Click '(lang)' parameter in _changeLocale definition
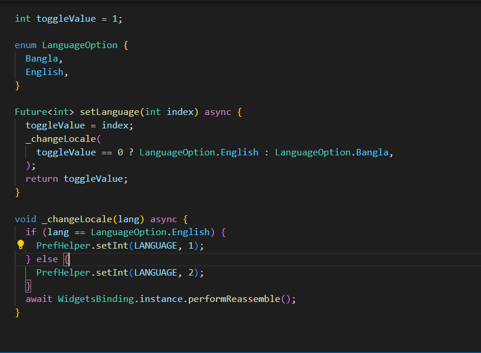The height and width of the screenshot is (353, 481). click(x=128, y=219)
